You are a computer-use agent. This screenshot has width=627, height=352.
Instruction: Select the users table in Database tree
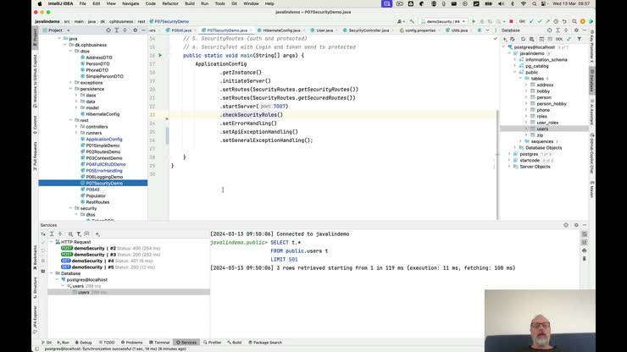click(x=542, y=129)
